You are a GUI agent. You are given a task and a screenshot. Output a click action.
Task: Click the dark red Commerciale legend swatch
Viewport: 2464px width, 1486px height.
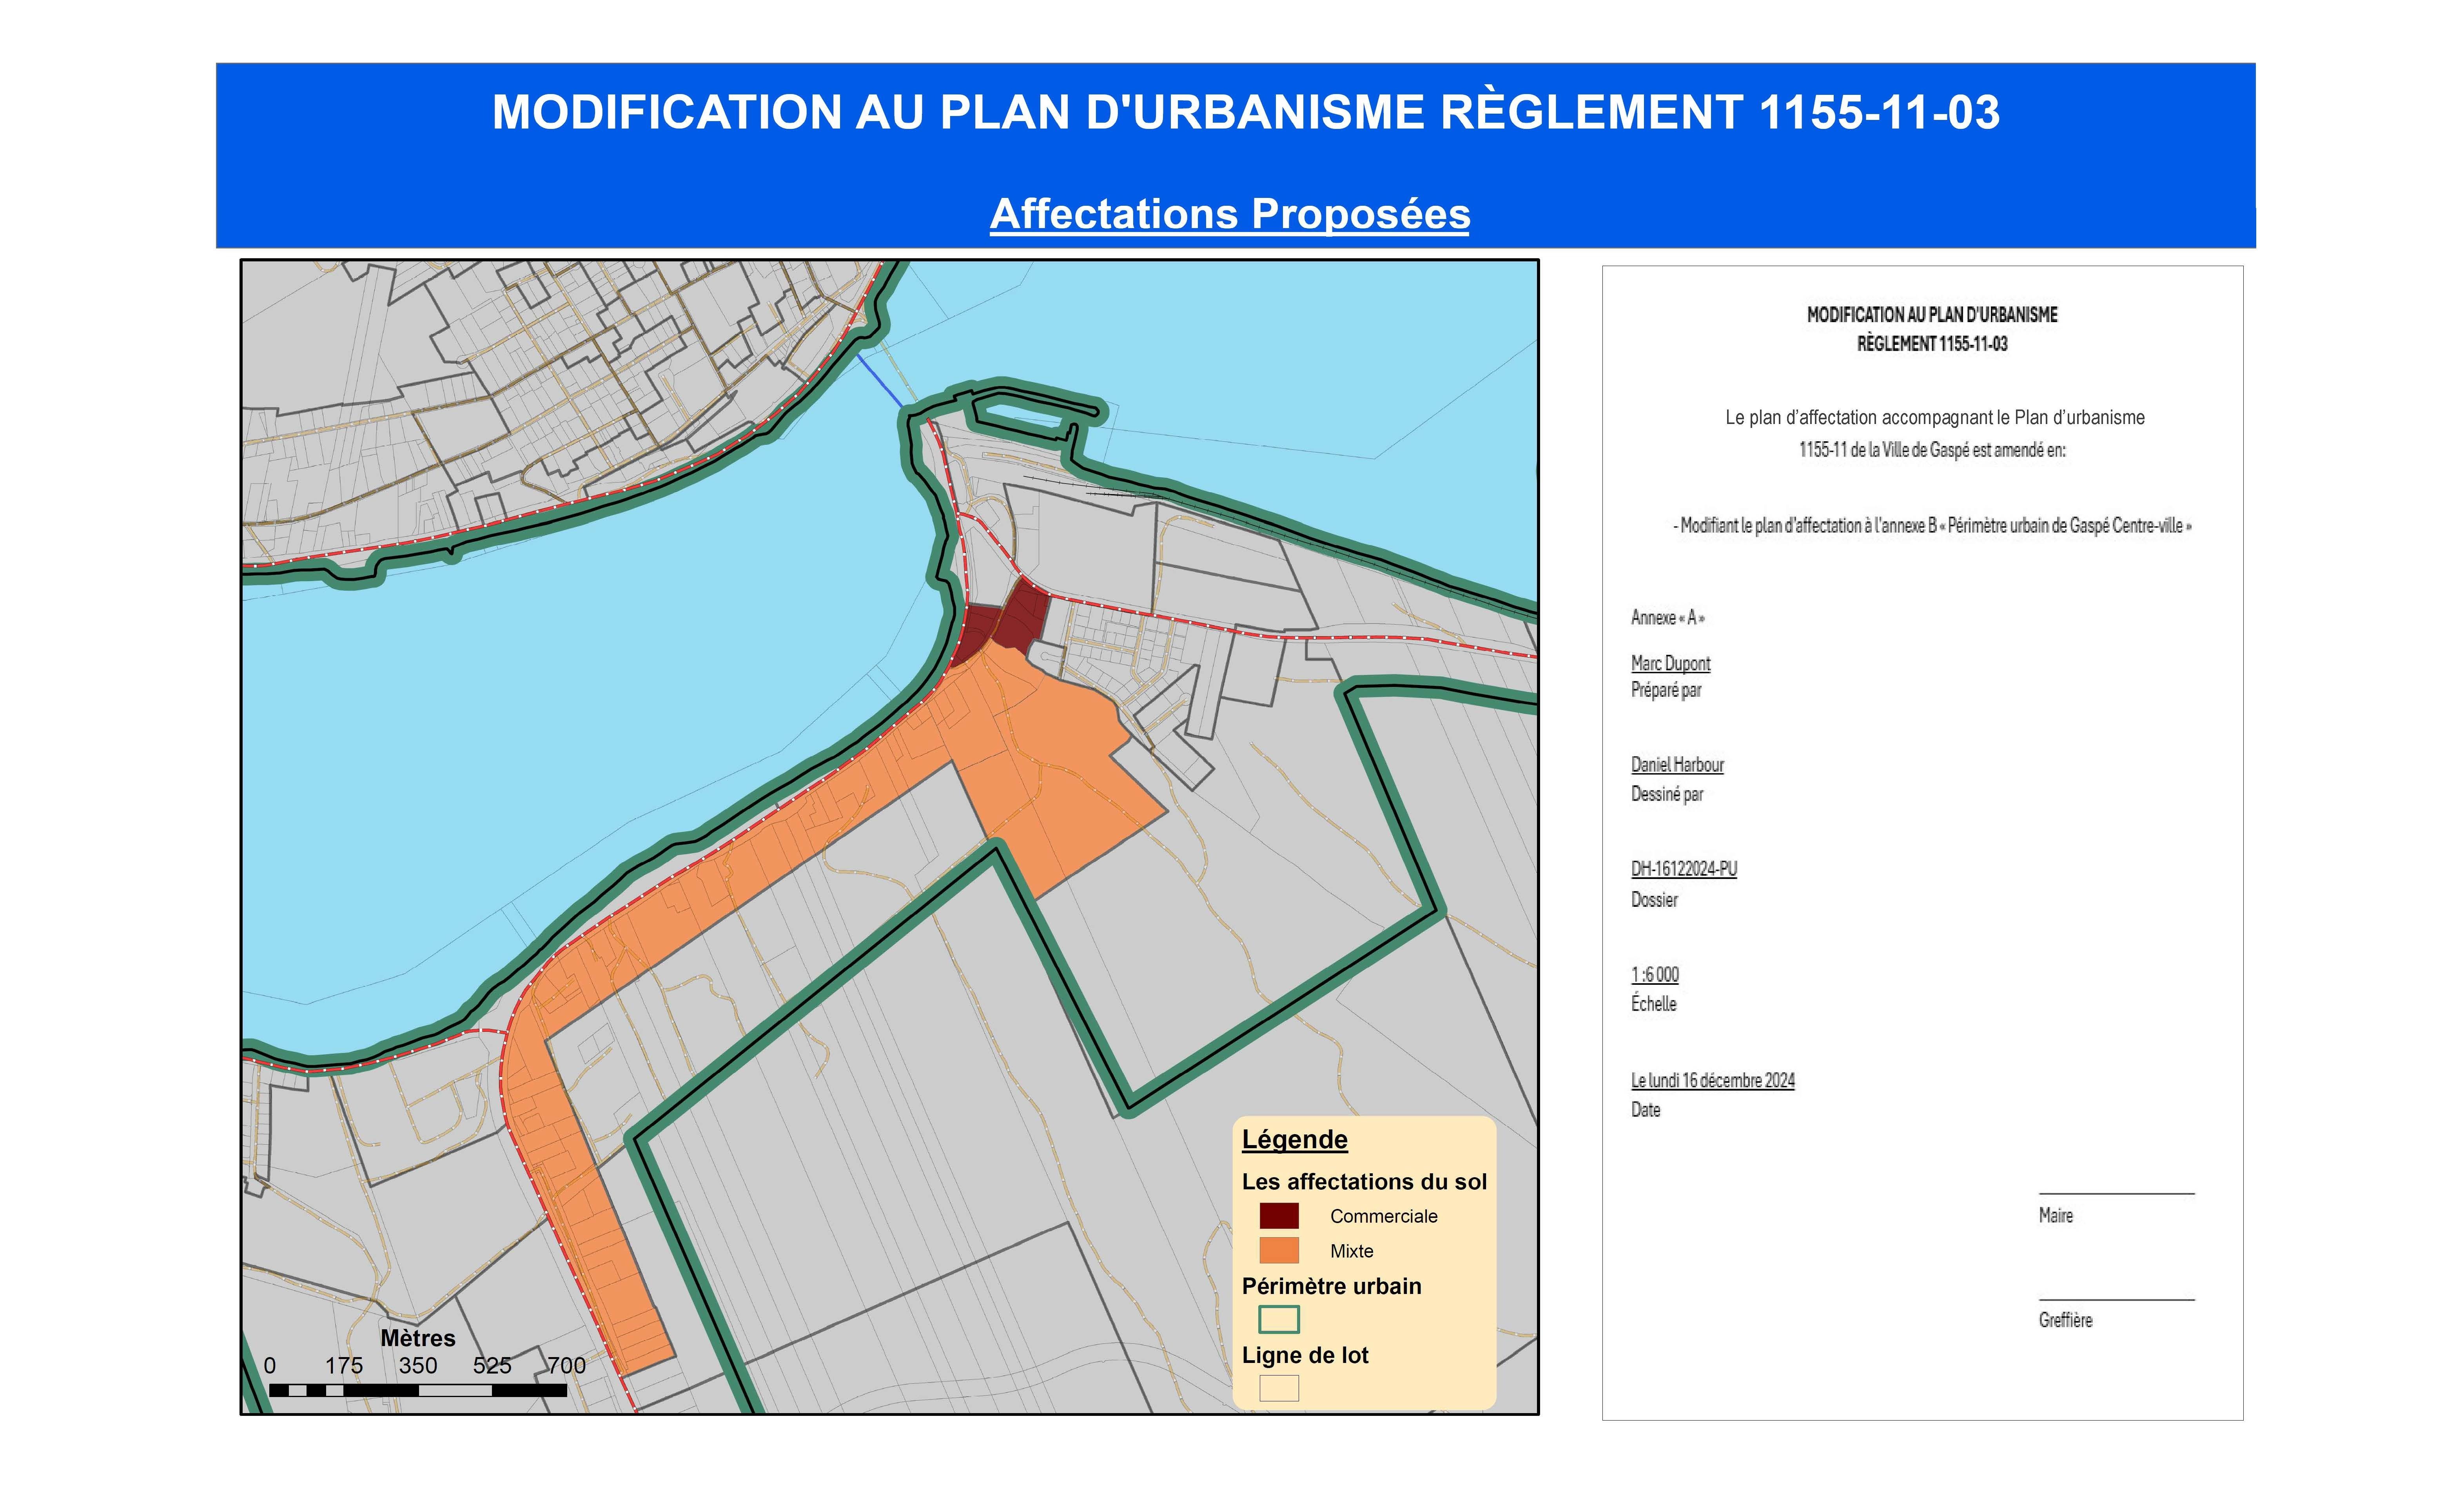[x=1279, y=1216]
